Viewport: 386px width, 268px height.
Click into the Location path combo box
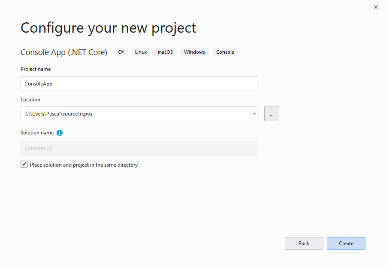click(133, 114)
